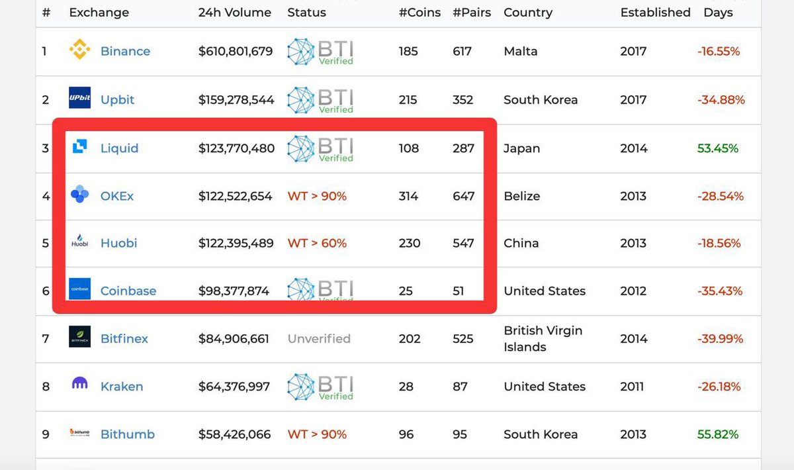Viewport: 794px width, 470px height.
Task: Sort by #Coins column header
Action: point(419,13)
